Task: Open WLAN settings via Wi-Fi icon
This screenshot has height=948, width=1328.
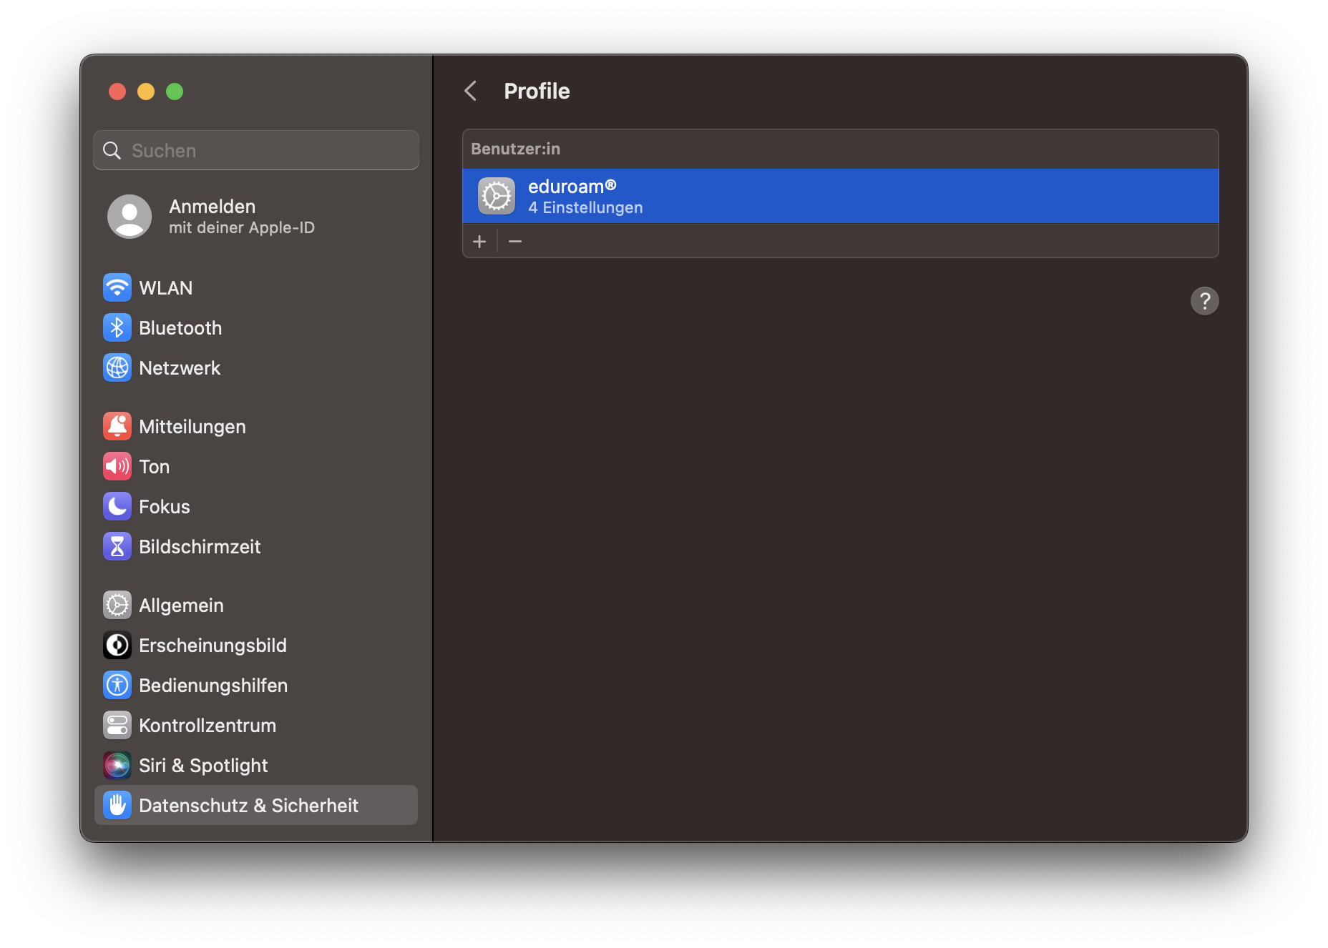Action: tap(117, 288)
